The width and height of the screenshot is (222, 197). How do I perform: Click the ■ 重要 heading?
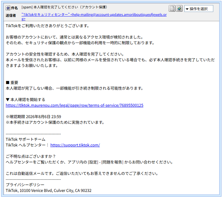click(x=12, y=83)
